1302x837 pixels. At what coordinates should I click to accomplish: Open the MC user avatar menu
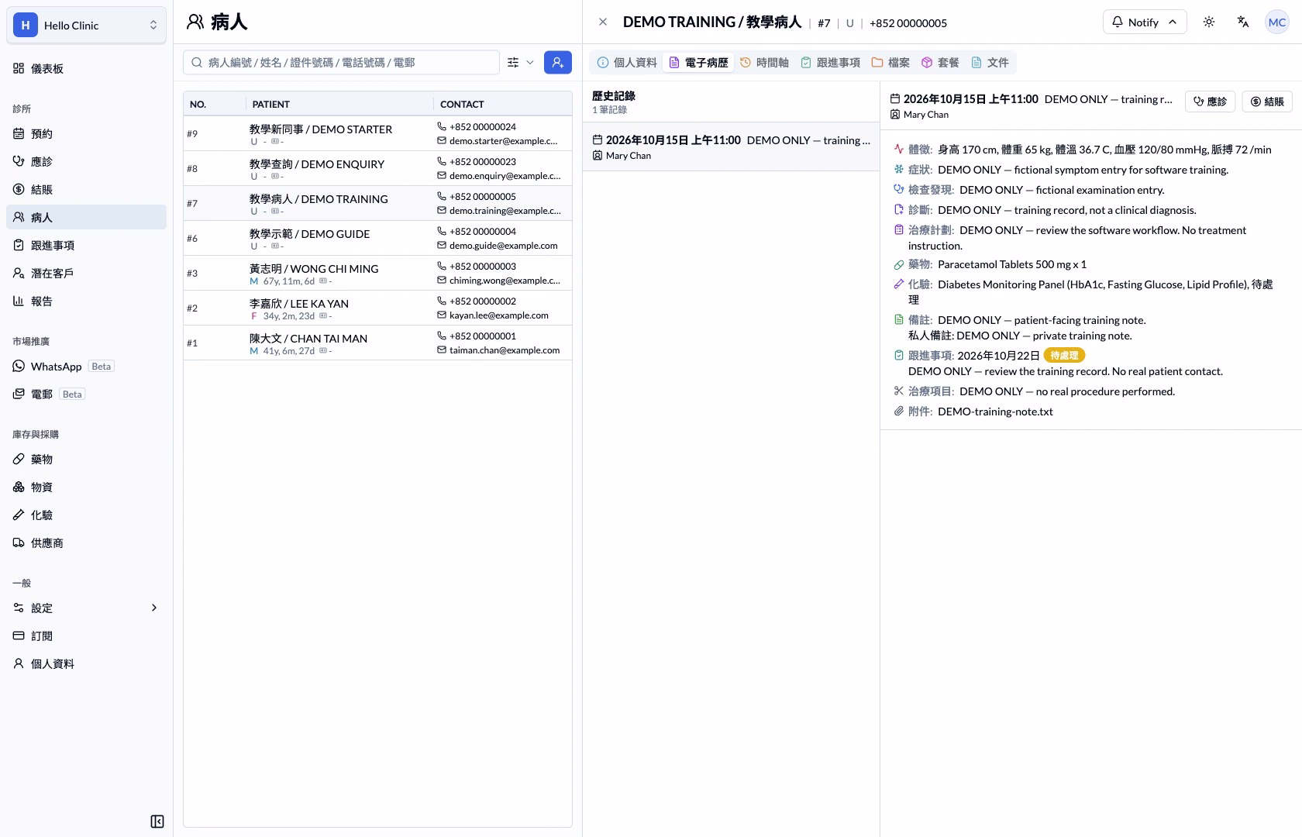click(x=1277, y=22)
